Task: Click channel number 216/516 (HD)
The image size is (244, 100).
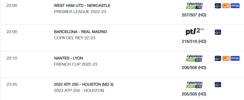Action: pyautogui.click(x=194, y=42)
